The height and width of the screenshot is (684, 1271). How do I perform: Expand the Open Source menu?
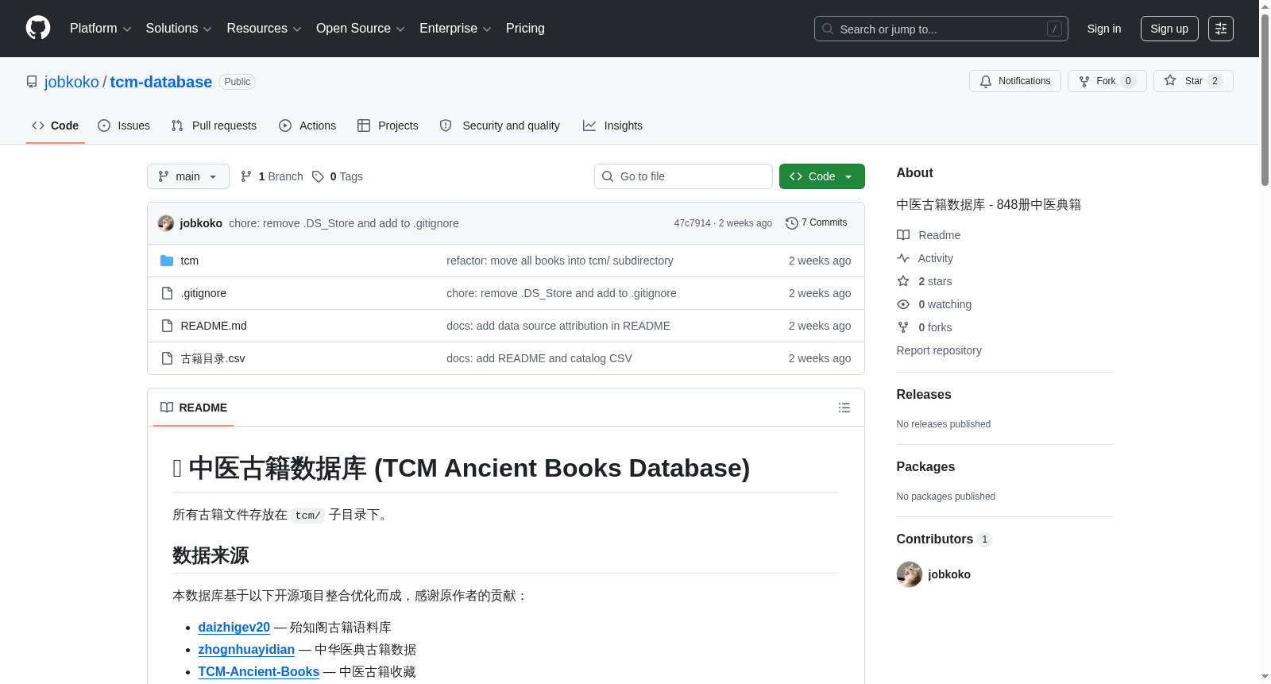click(x=361, y=29)
